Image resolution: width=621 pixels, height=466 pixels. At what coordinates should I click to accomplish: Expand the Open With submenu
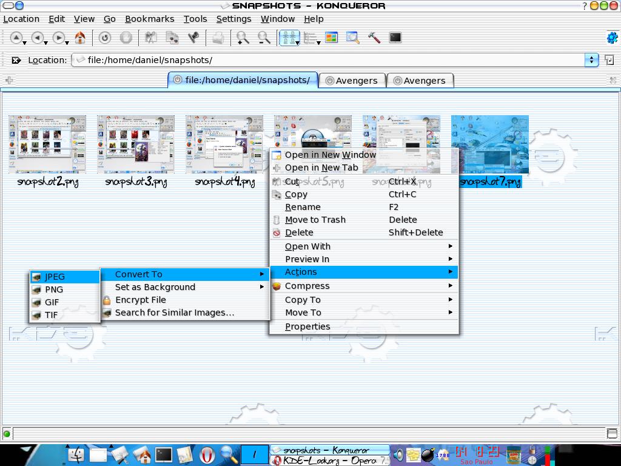[364, 246]
